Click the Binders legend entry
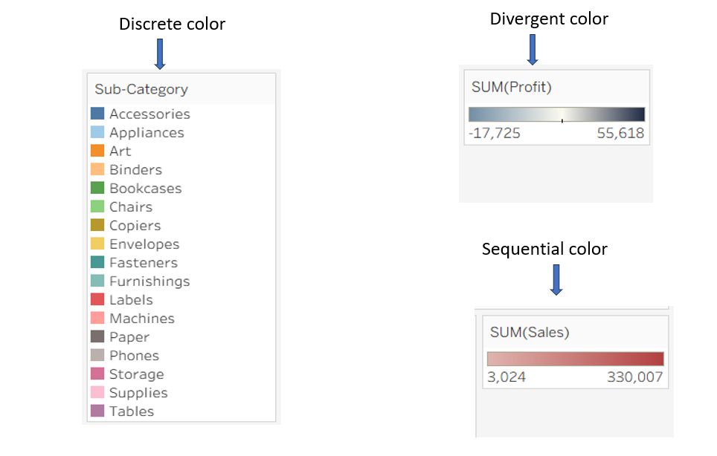717x456 pixels. click(135, 169)
